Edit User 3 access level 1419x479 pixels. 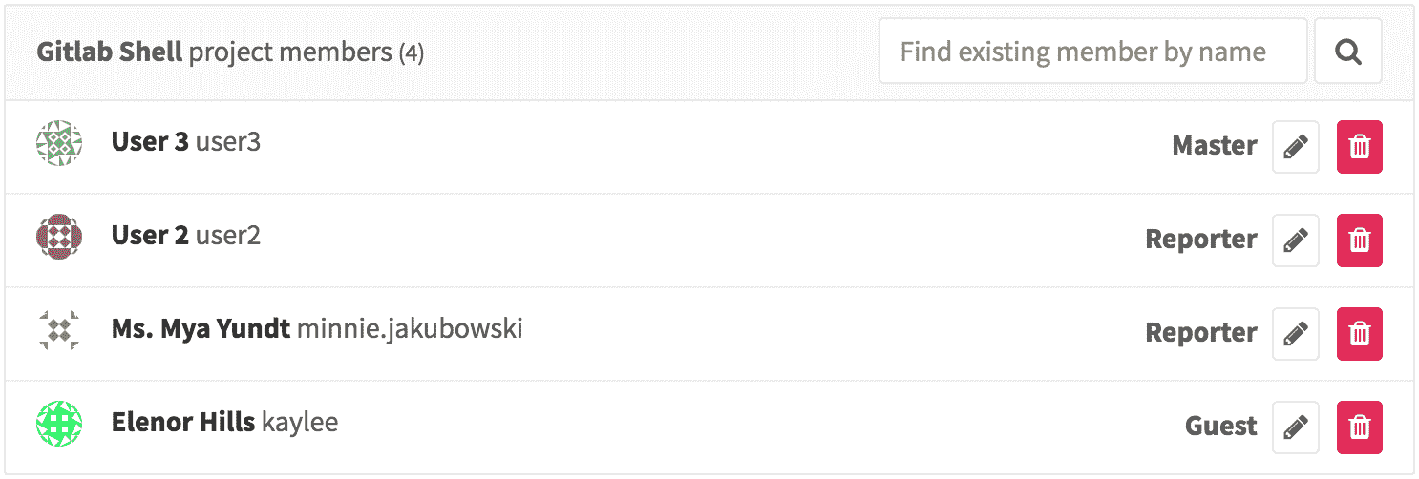click(x=1295, y=147)
